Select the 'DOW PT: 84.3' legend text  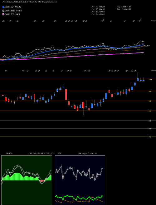click(x=12, y=14)
